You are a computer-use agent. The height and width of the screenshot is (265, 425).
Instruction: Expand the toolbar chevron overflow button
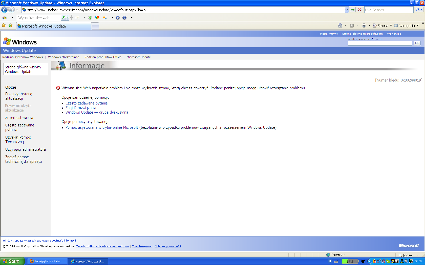coord(423,23)
